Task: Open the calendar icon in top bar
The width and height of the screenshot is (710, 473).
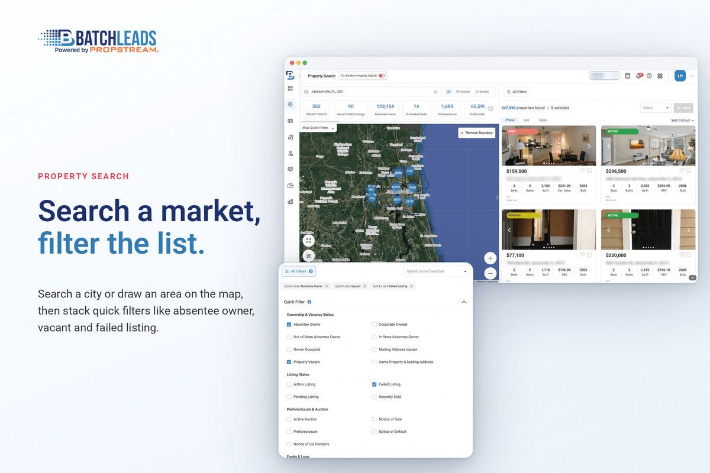Action: tap(628, 76)
